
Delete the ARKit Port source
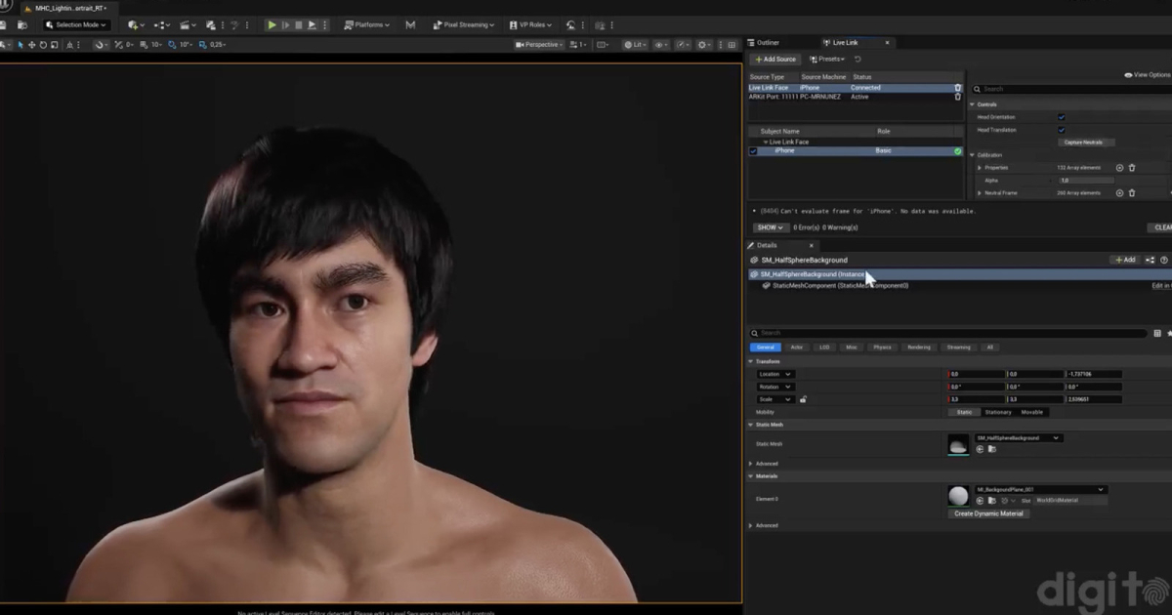(x=957, y=97)
